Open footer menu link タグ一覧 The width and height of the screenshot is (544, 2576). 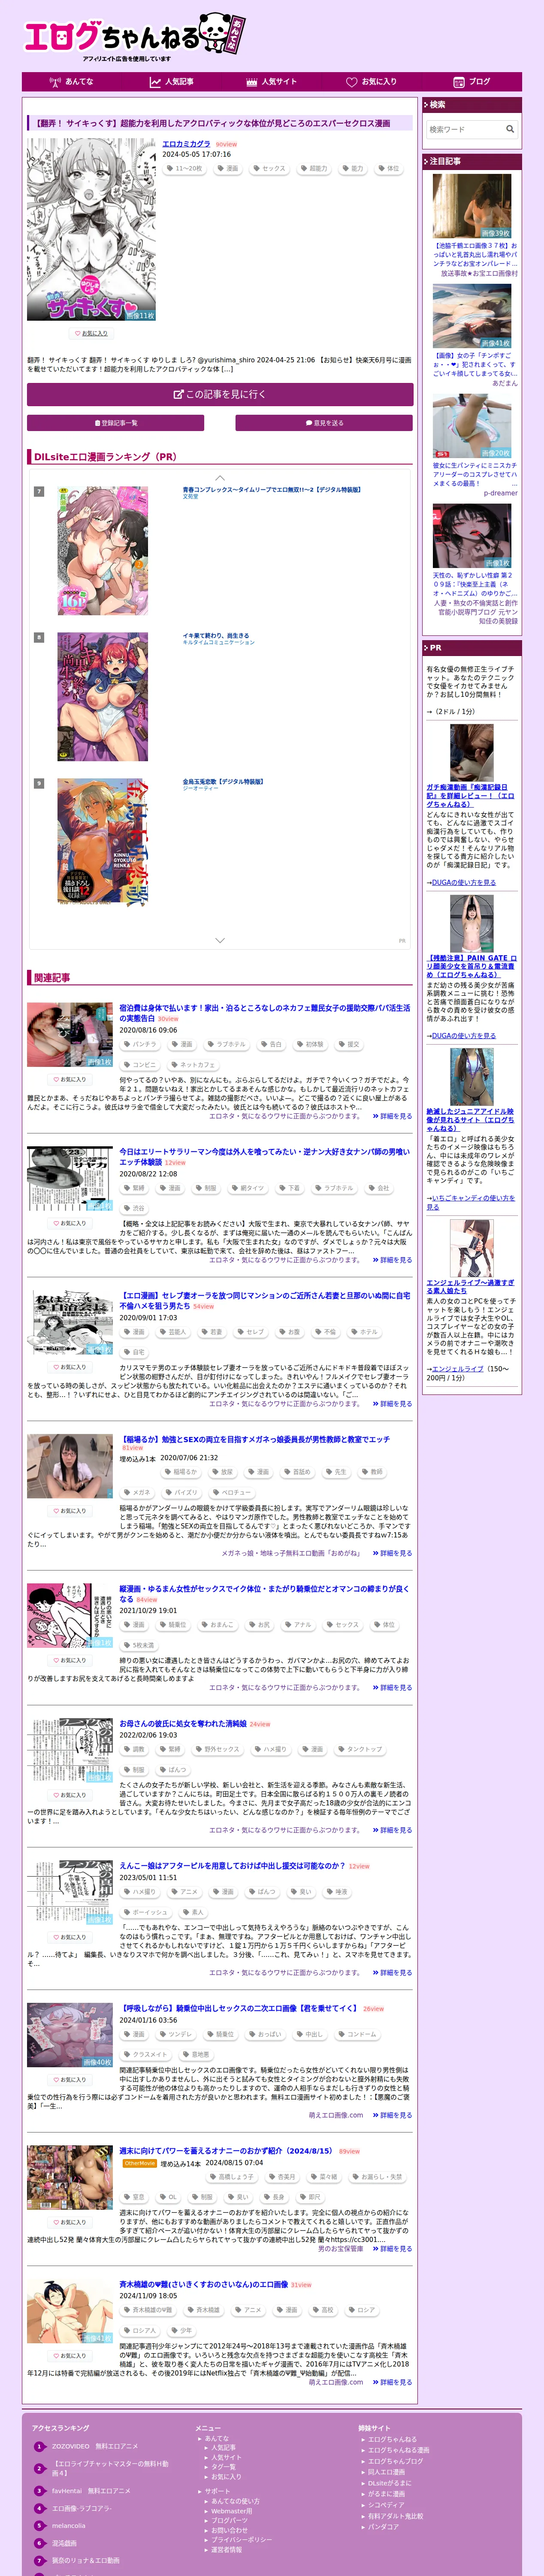coord(223,2467)
